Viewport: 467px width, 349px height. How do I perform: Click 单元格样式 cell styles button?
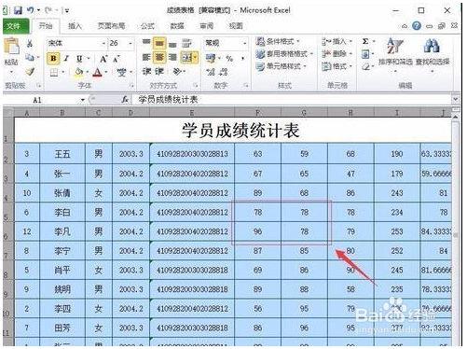click(281, 66)
